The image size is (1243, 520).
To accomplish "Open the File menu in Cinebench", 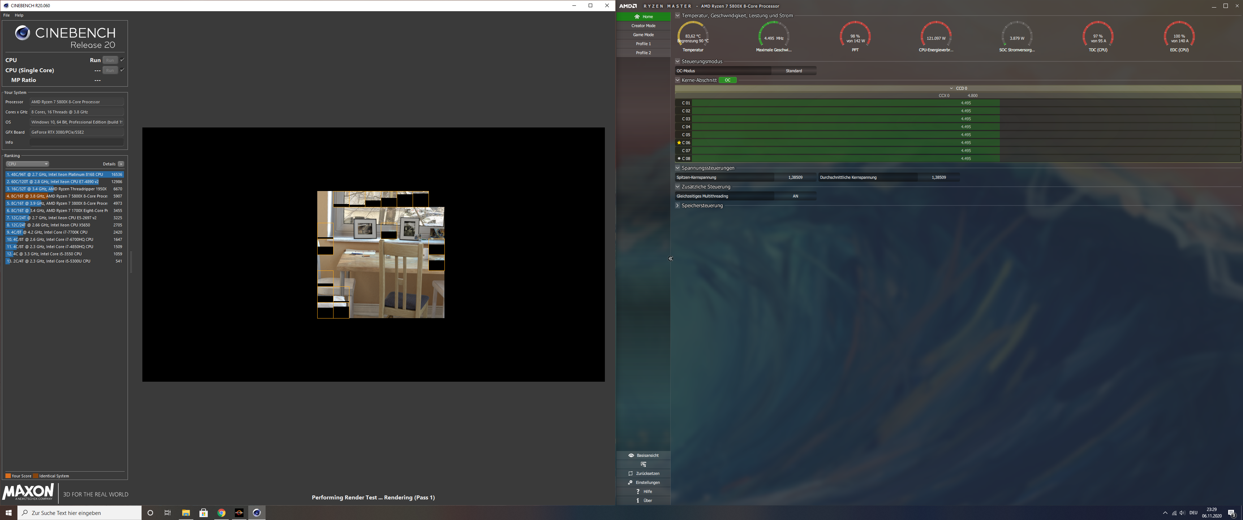I will [6, 15].
